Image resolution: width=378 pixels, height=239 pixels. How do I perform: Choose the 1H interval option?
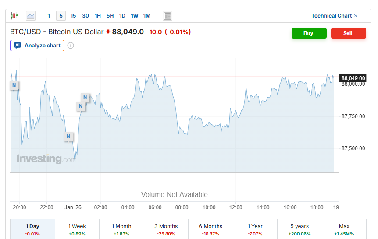tap(98, 16)
